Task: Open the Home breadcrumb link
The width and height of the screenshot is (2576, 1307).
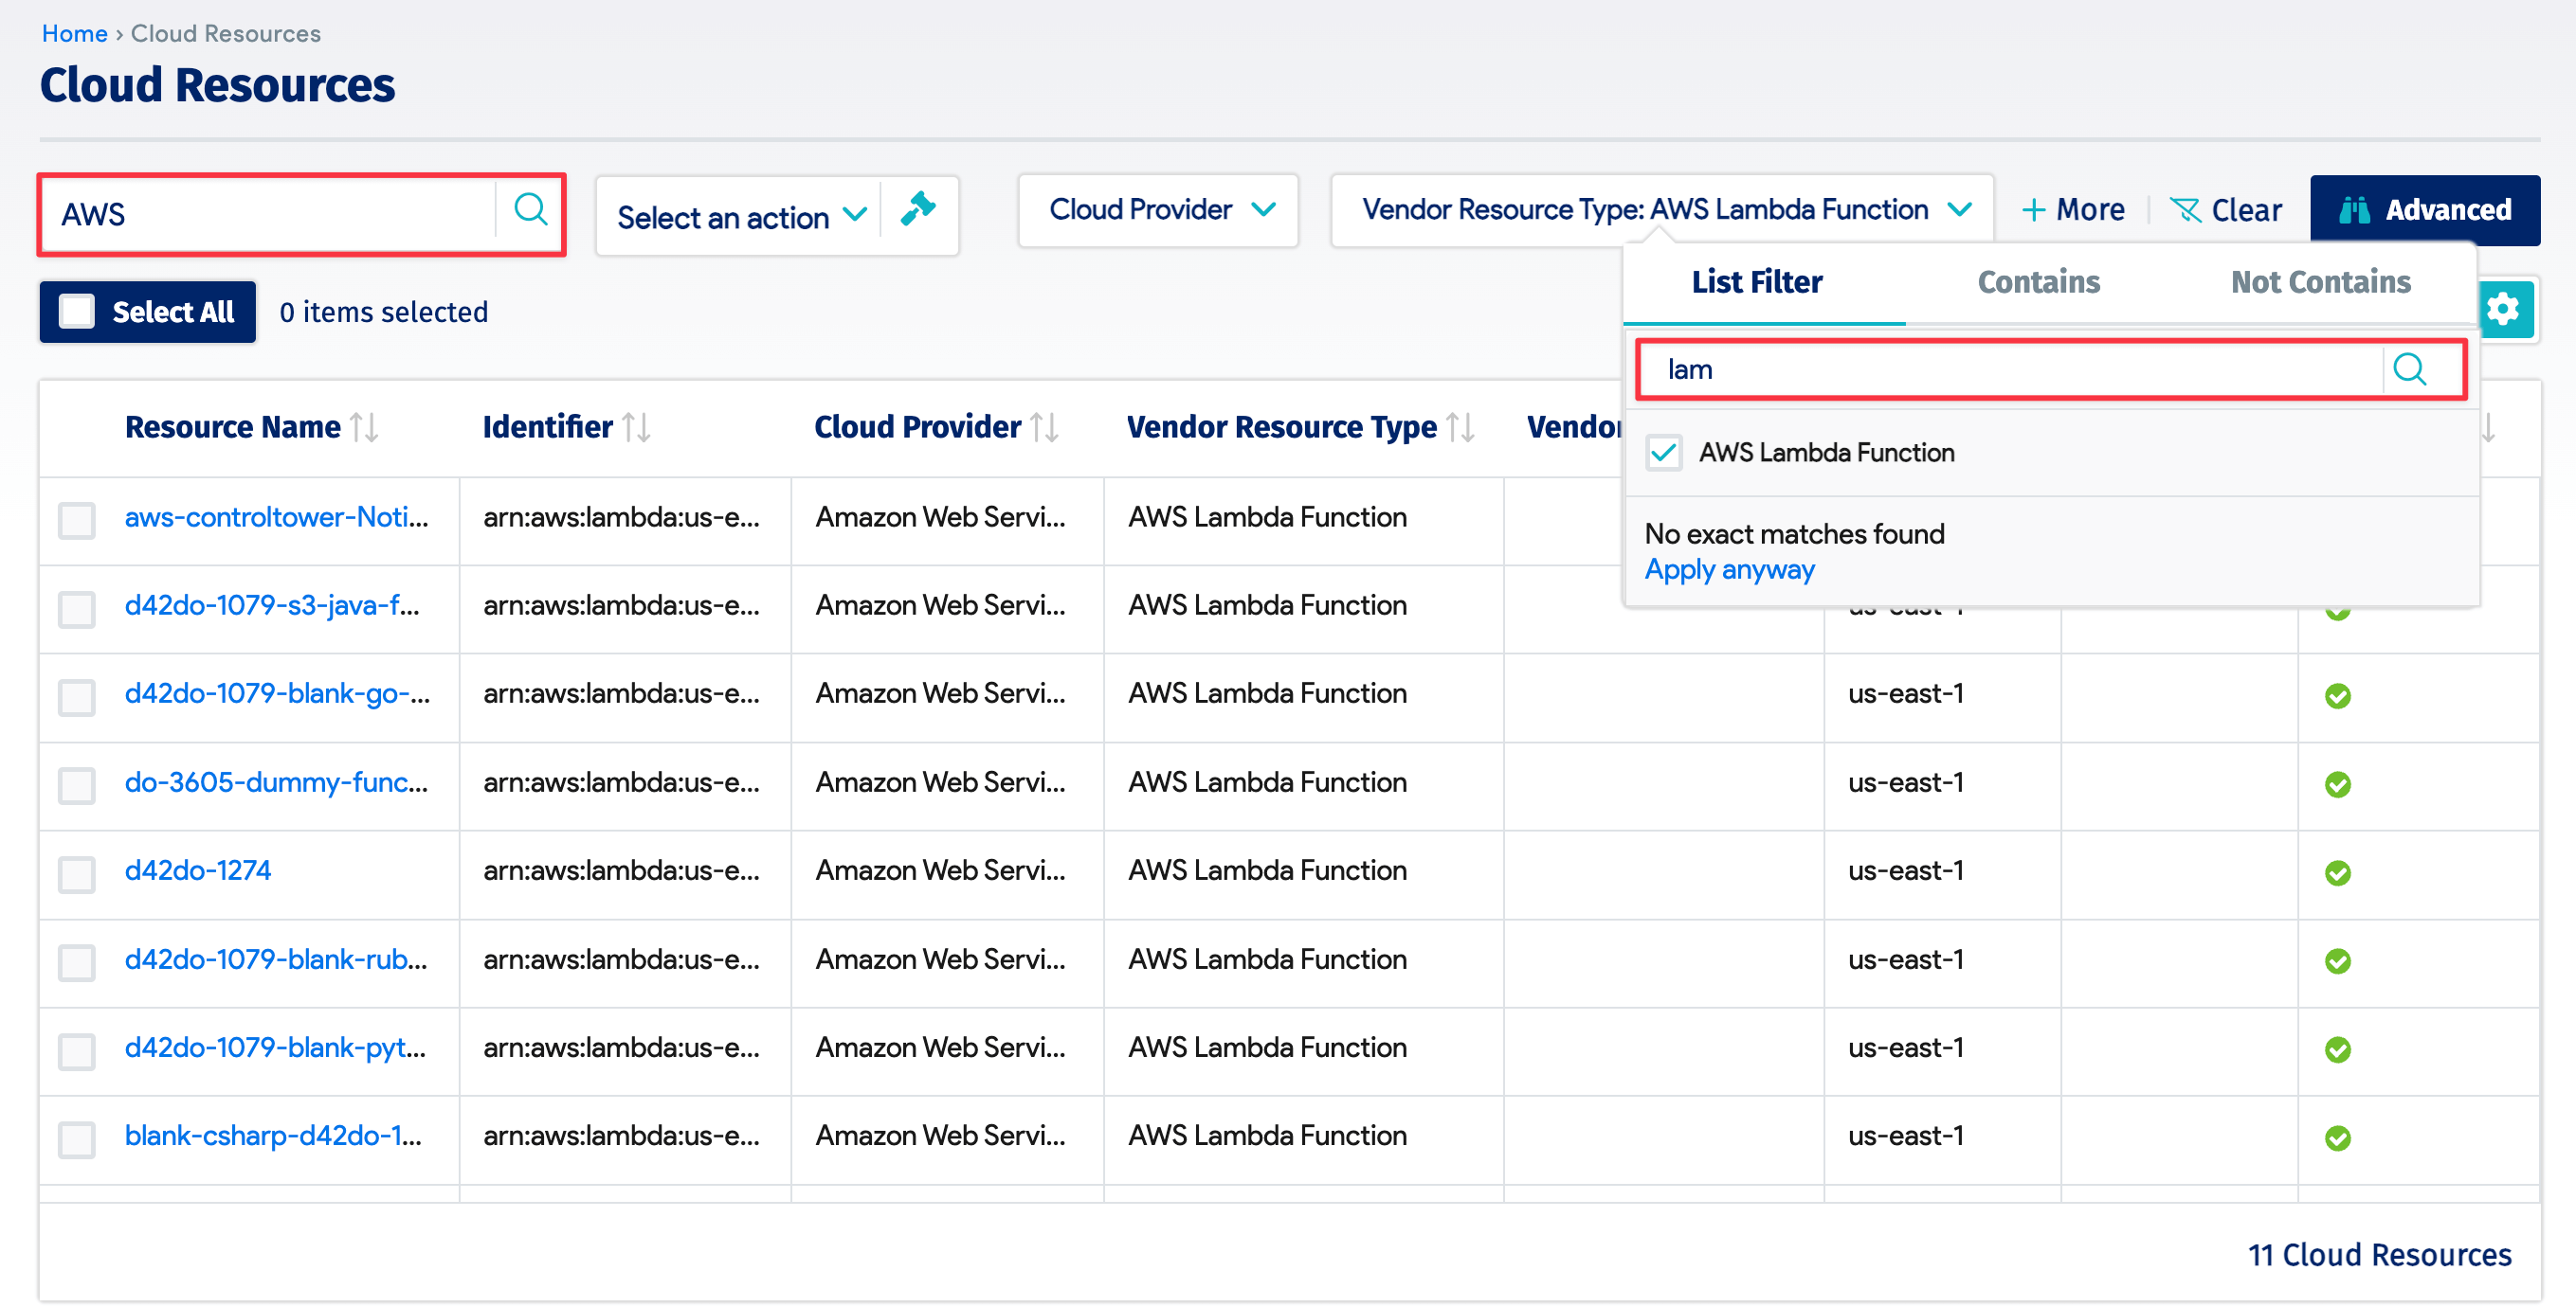Action: pyautogui.click(x=74, y=33)
